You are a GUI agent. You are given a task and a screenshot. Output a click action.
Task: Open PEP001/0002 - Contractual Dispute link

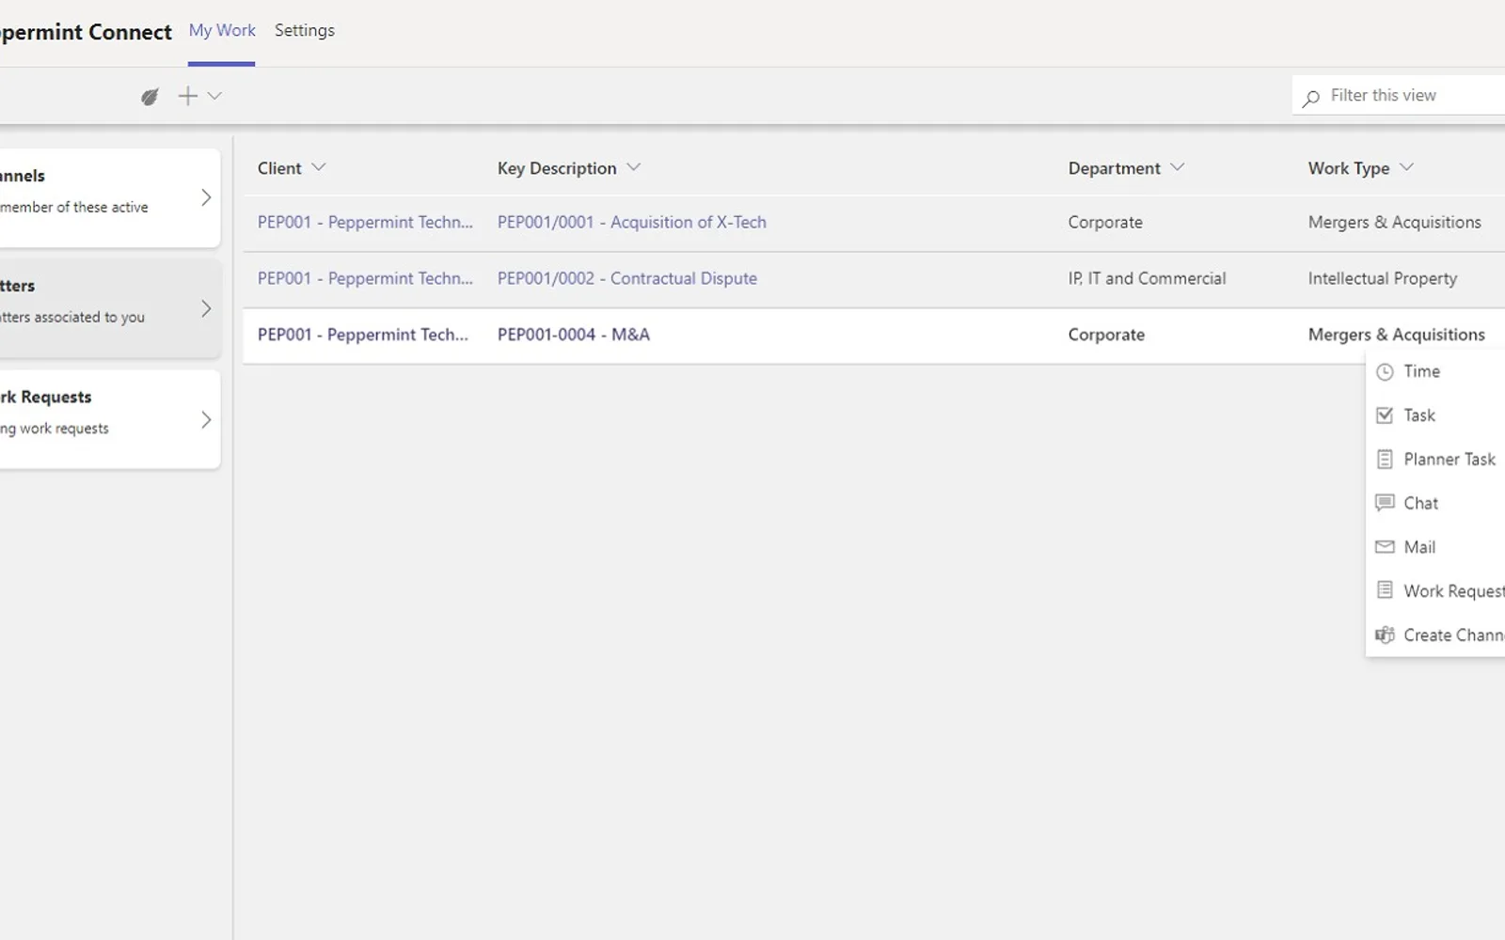[627, 278]
